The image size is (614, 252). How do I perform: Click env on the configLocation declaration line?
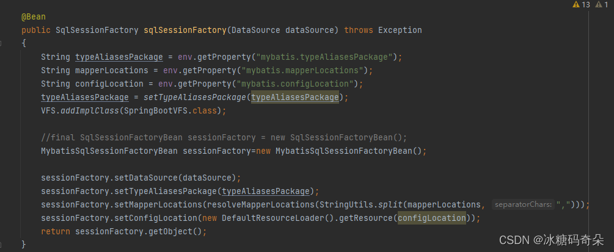click(166, 84)
